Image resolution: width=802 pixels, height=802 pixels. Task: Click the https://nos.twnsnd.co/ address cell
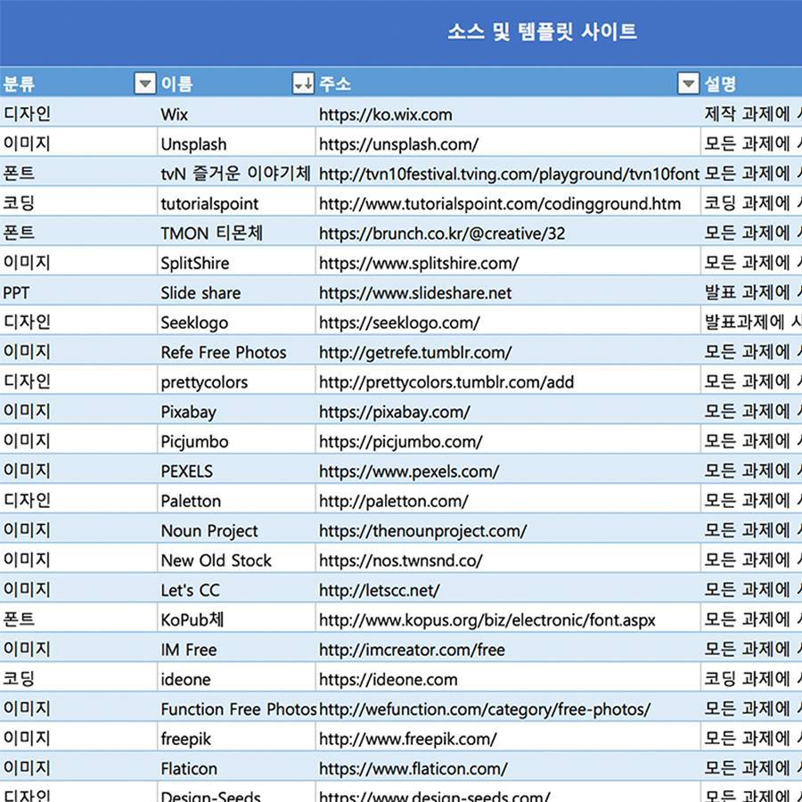tap(508, 560)
